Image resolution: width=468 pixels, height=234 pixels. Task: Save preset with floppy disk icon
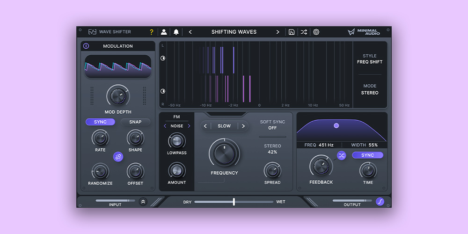292,32
